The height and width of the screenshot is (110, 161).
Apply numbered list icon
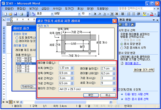(129, 14)
